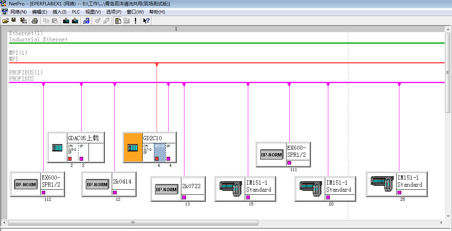Select the interface square of IM151-1 at address 25
Screen dimensions: 452x231
tap(399, 192)
